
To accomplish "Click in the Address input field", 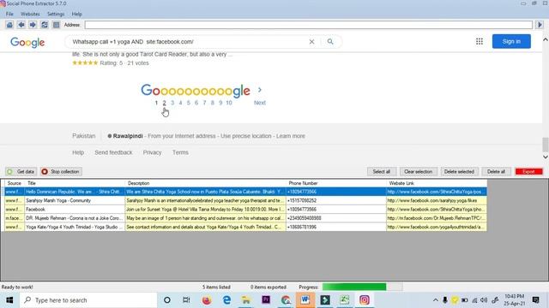I will pos(309,25).
